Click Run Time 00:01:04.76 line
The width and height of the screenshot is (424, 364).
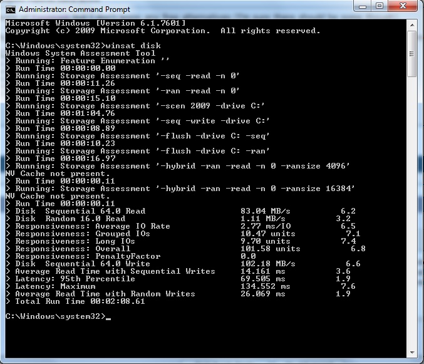click(60, 113)
